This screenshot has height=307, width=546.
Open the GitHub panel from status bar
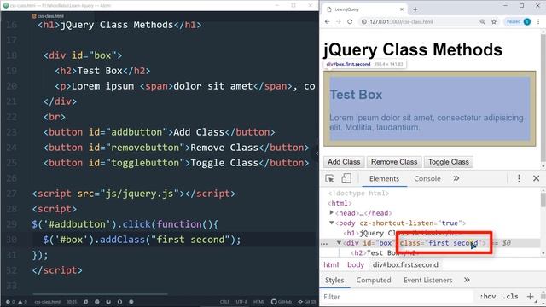tap(282, 302)
